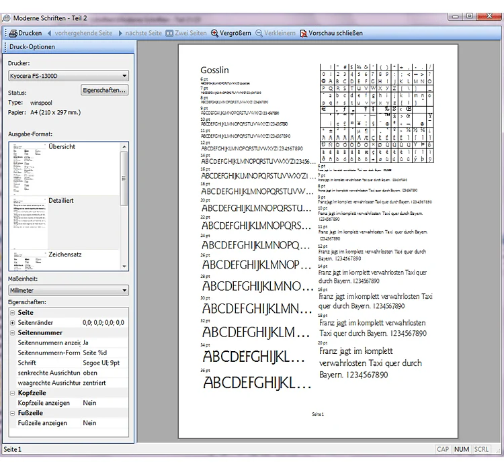Viewport: 504px width, 470px height.
Task: Click the Drucken printer icon
Action: [13, 33]
